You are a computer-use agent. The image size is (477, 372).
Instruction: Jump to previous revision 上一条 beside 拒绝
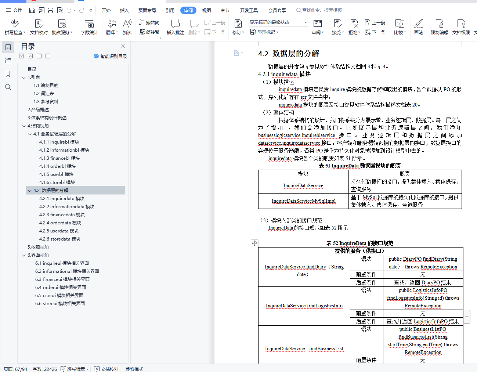(375, 23)
